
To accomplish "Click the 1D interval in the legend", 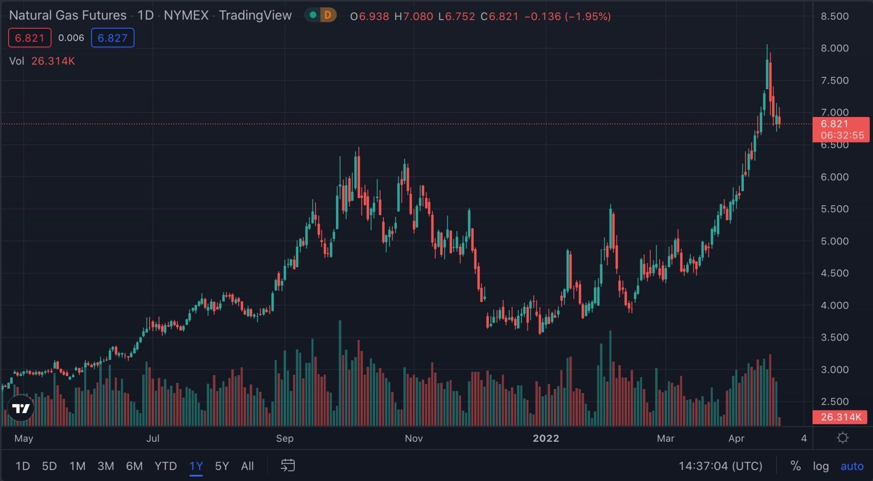I will click(145, 15).
